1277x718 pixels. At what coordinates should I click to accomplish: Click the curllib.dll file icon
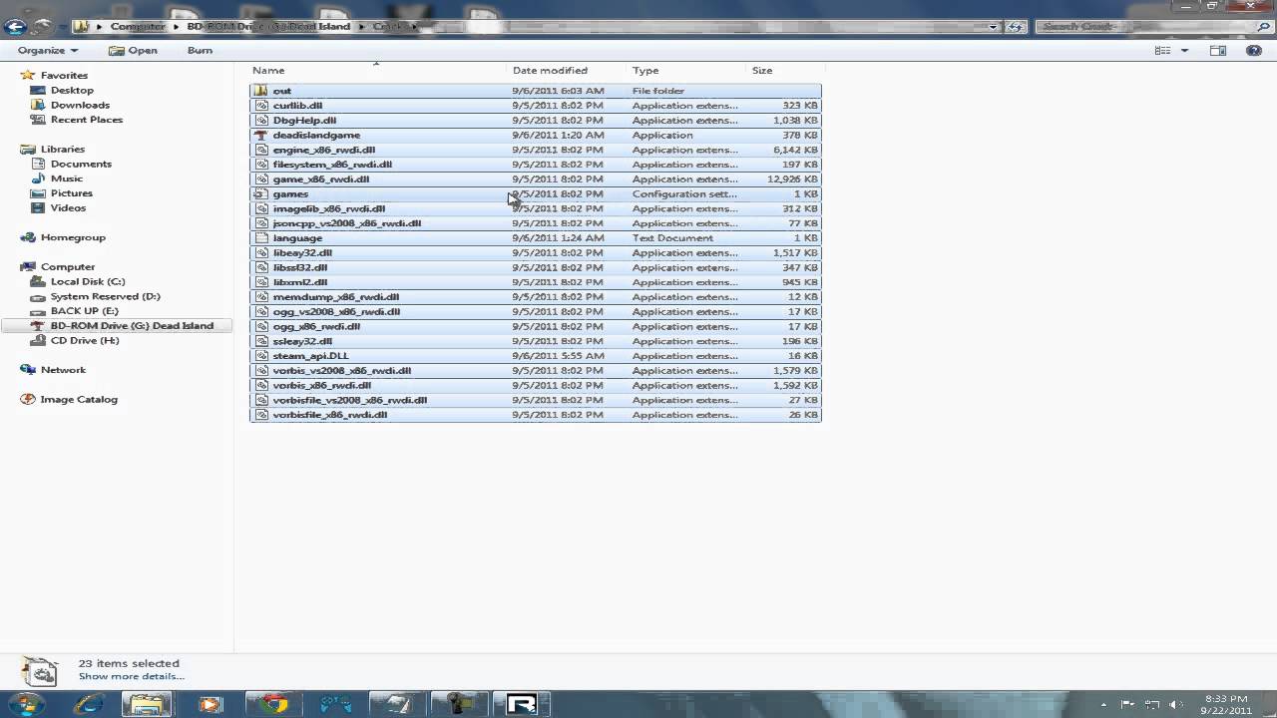coord(261,106)
